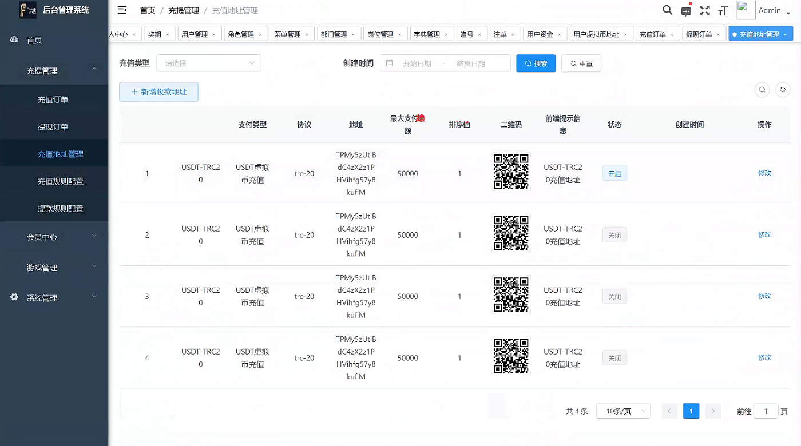The width and height of the screenshot is (801, 446).
Task: Toggle the 关闭 status tag in row 2
Action: 614,235
